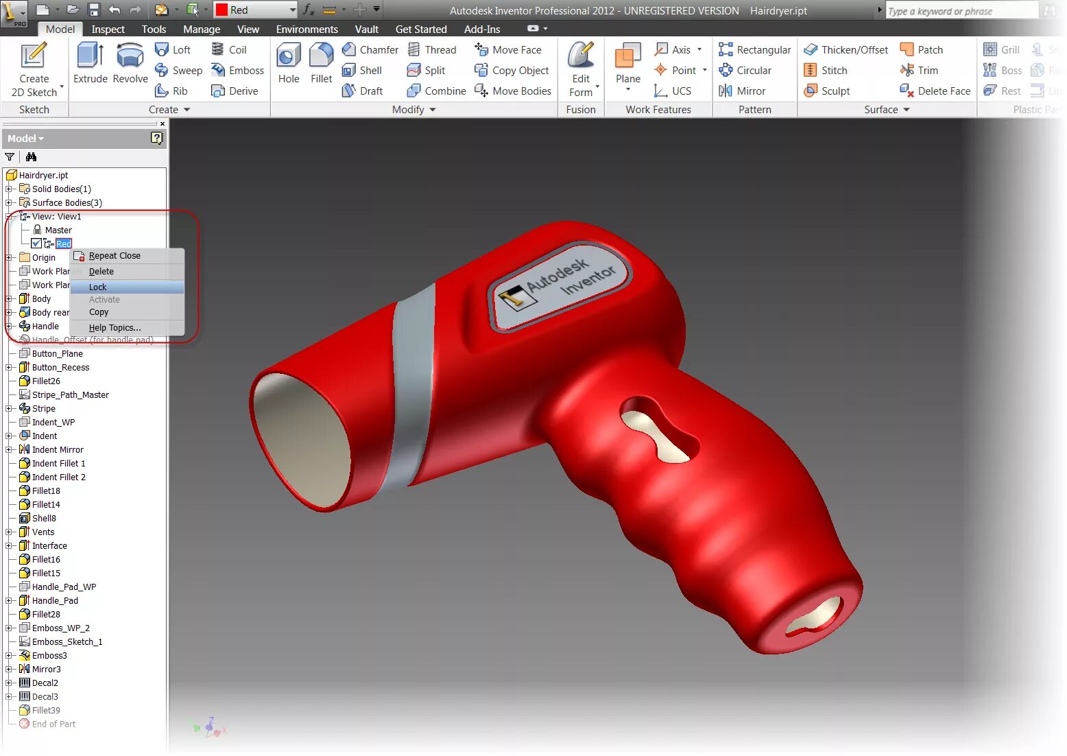
Task: Select the Hole tool
Action: (x=289, y=62)
